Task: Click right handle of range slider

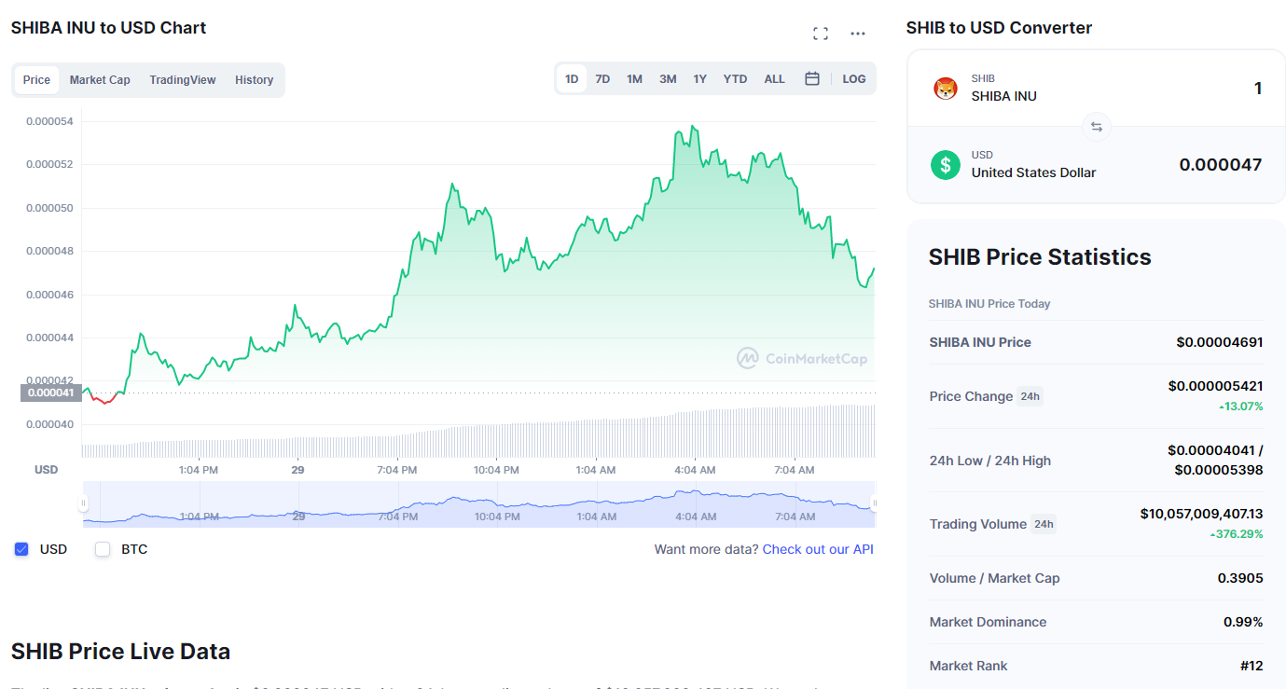Action: click(x=874, y=504)
